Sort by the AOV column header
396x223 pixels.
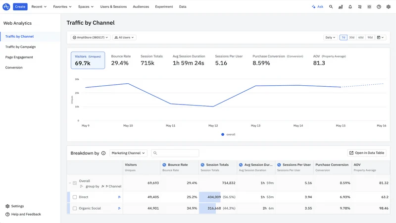(x=371, y=167)
